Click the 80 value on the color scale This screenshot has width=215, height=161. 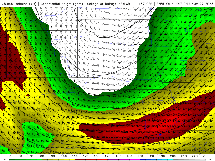point(42,156)
